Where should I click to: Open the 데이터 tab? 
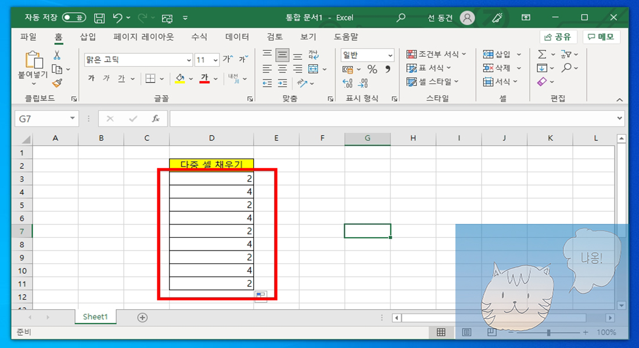[237, 37]
